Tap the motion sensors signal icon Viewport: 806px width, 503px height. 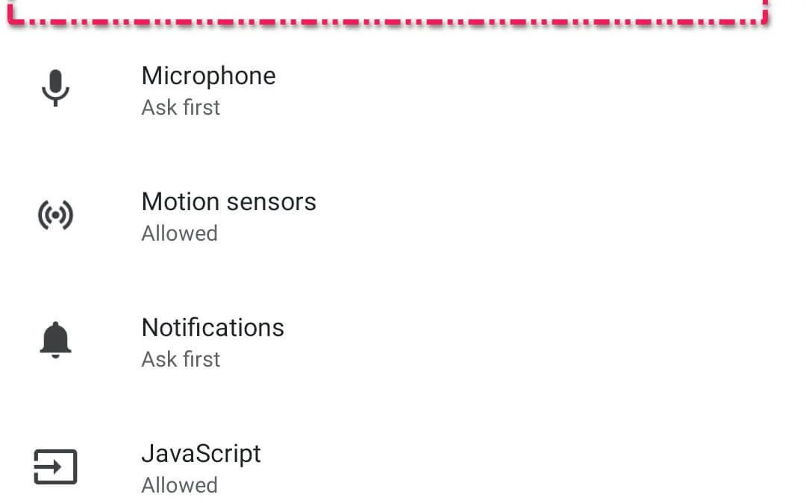tap(55, 215)
